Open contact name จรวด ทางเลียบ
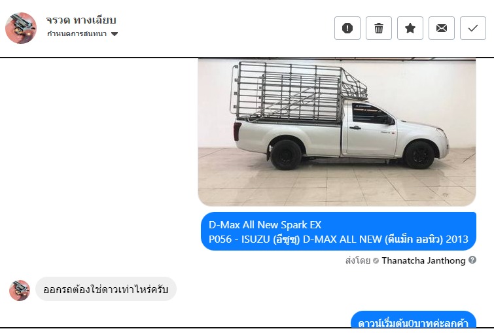 point(81,20)
